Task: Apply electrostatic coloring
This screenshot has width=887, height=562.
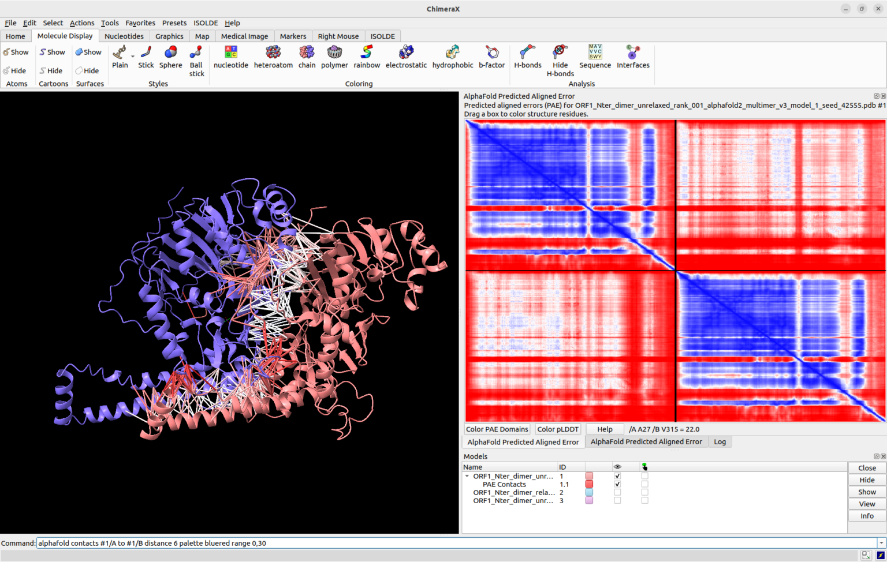Action: [406, 57]
